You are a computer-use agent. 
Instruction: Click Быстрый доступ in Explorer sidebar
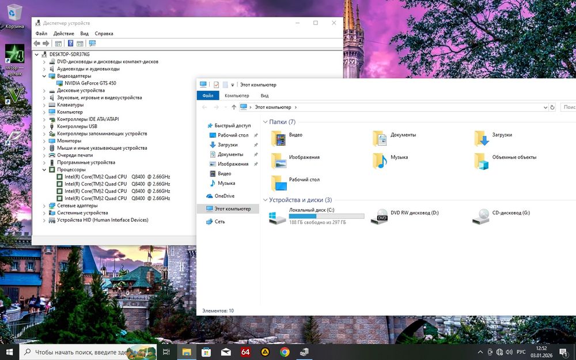(x=229, y=126)
